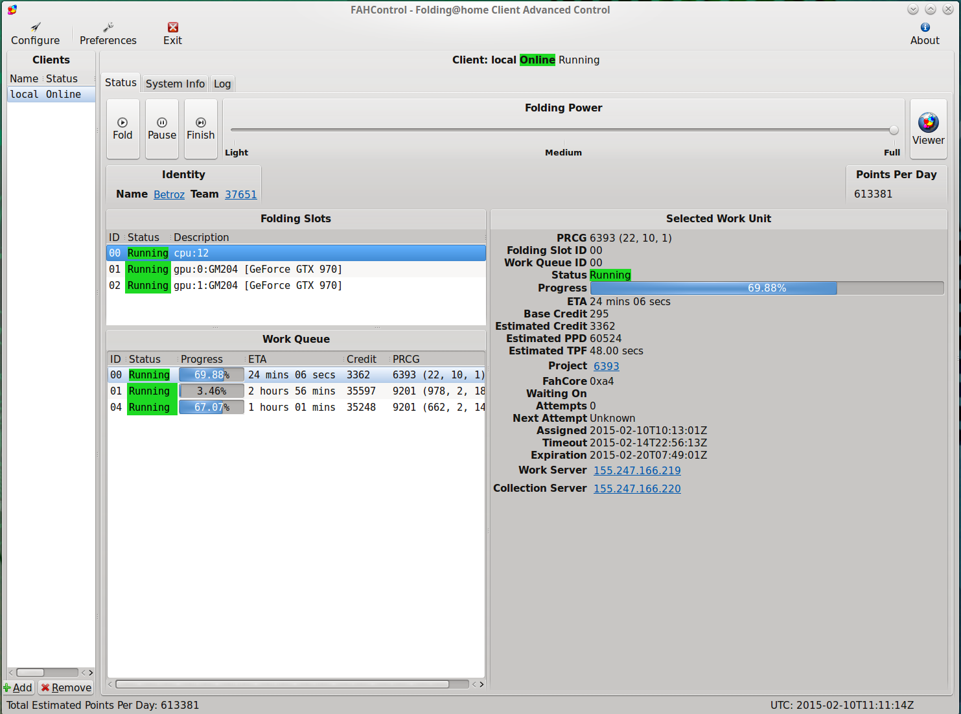
Task: Select folding slot 02 gpu:1:GM204
Action: pyautogui.click(x=296, y=285)
